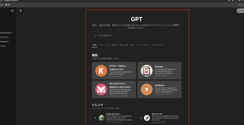The image size is (244, 125).
Task: Open the SciSpace GPT card title
Action: 160,85
